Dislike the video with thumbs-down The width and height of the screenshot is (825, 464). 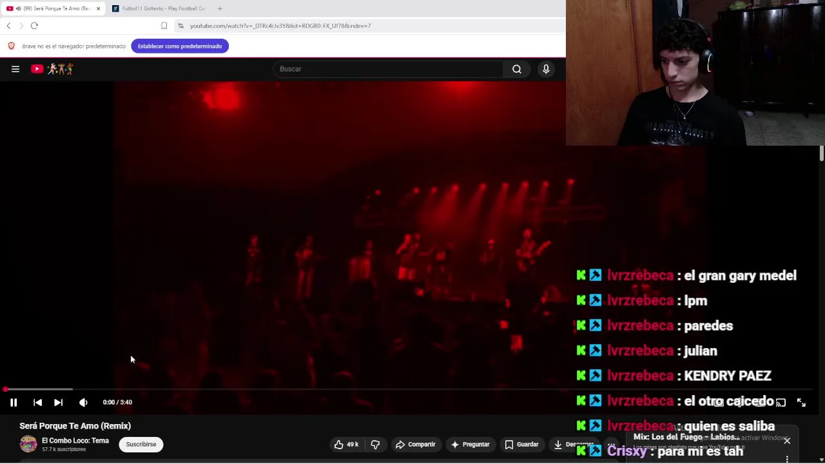click(375, 444)
